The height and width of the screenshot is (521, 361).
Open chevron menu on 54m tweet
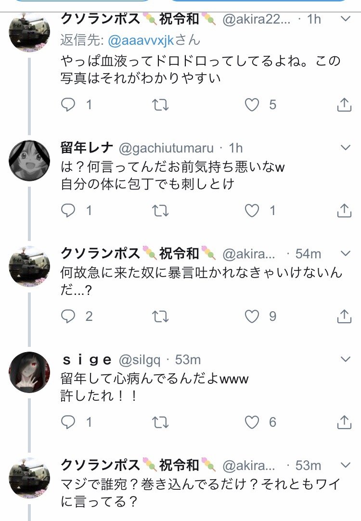coord(346,253)
